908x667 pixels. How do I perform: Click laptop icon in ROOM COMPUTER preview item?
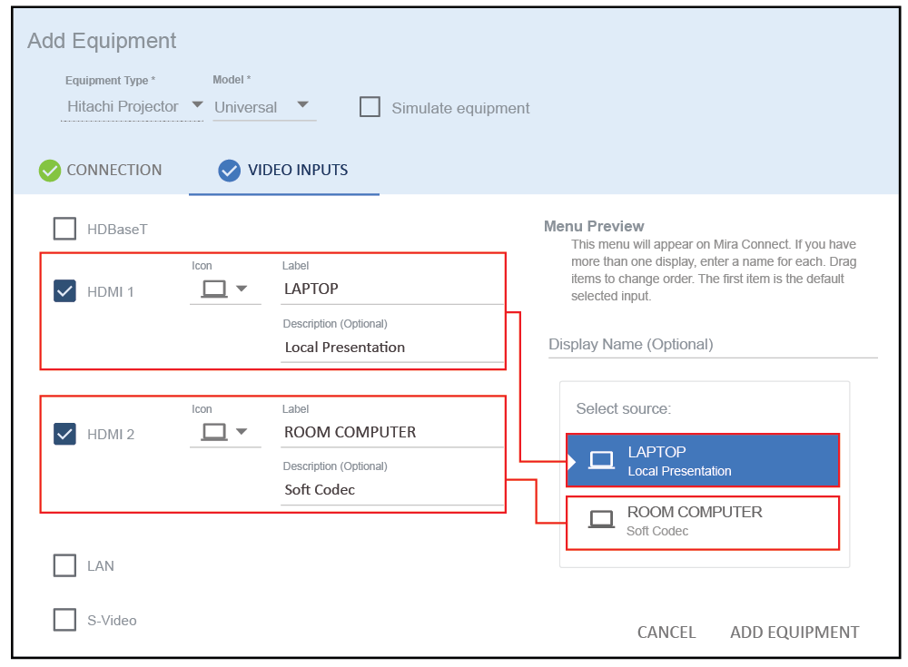601,520
